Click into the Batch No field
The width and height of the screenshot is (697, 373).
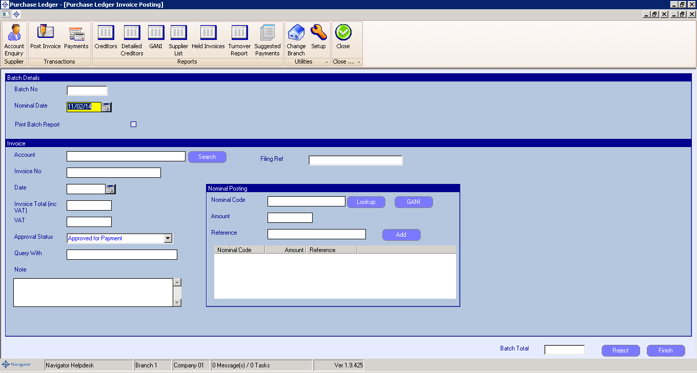pos(87,91)
